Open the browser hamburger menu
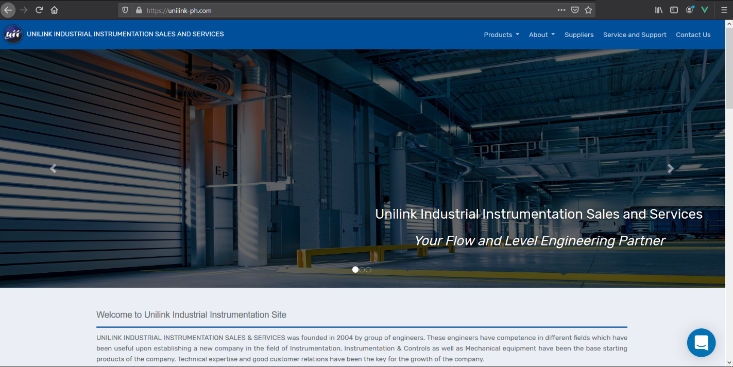733x367 pixels. [x=724, y=10]
